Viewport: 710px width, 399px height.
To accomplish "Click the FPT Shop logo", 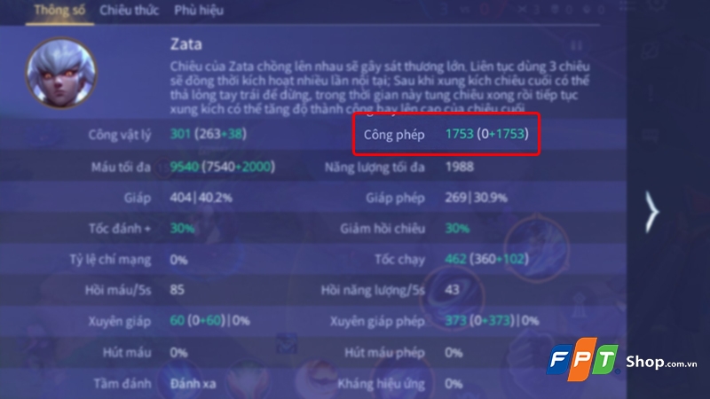I will (622, 360).
